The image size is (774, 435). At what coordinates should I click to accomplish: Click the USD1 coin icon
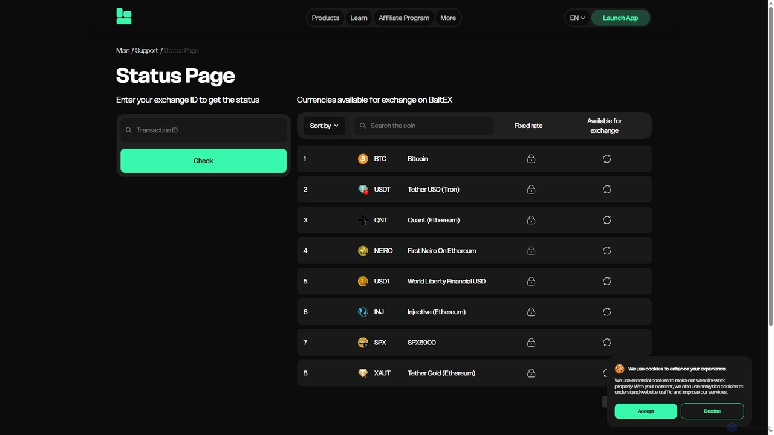coord(363,282)
